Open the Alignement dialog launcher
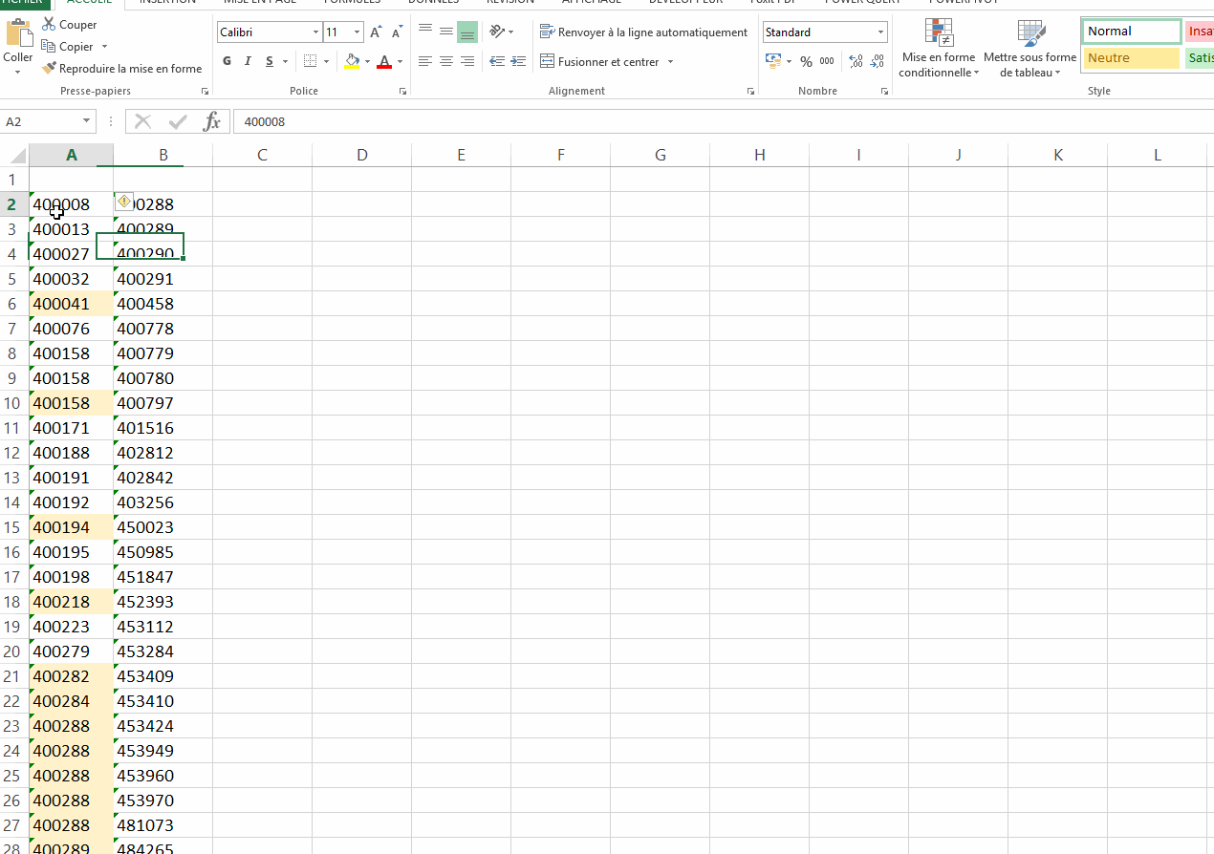 [x=749, y=92]
